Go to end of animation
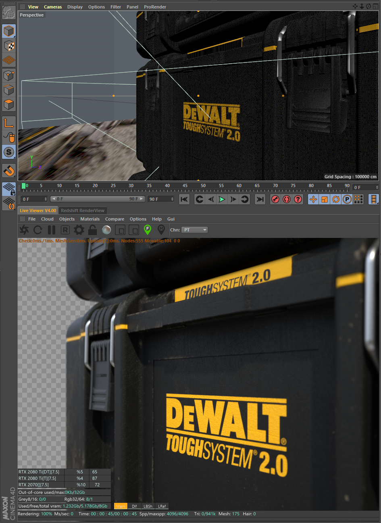The width and height of the screenshot is (381, 523). (x=260, y=199)
